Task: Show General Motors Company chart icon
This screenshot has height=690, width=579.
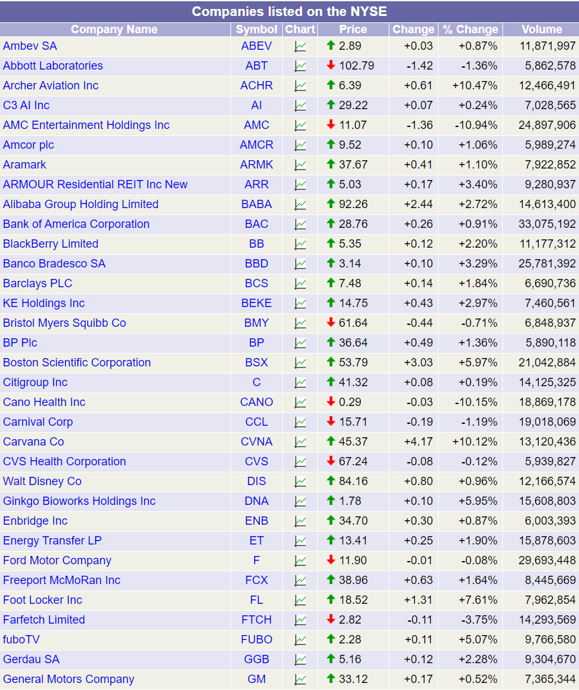Action: (x=300, y=680)
